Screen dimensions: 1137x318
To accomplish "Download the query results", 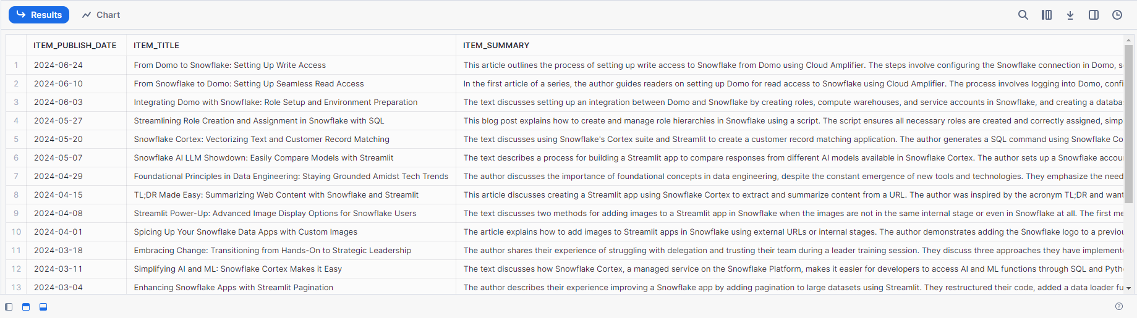I will coord(1070,15).
